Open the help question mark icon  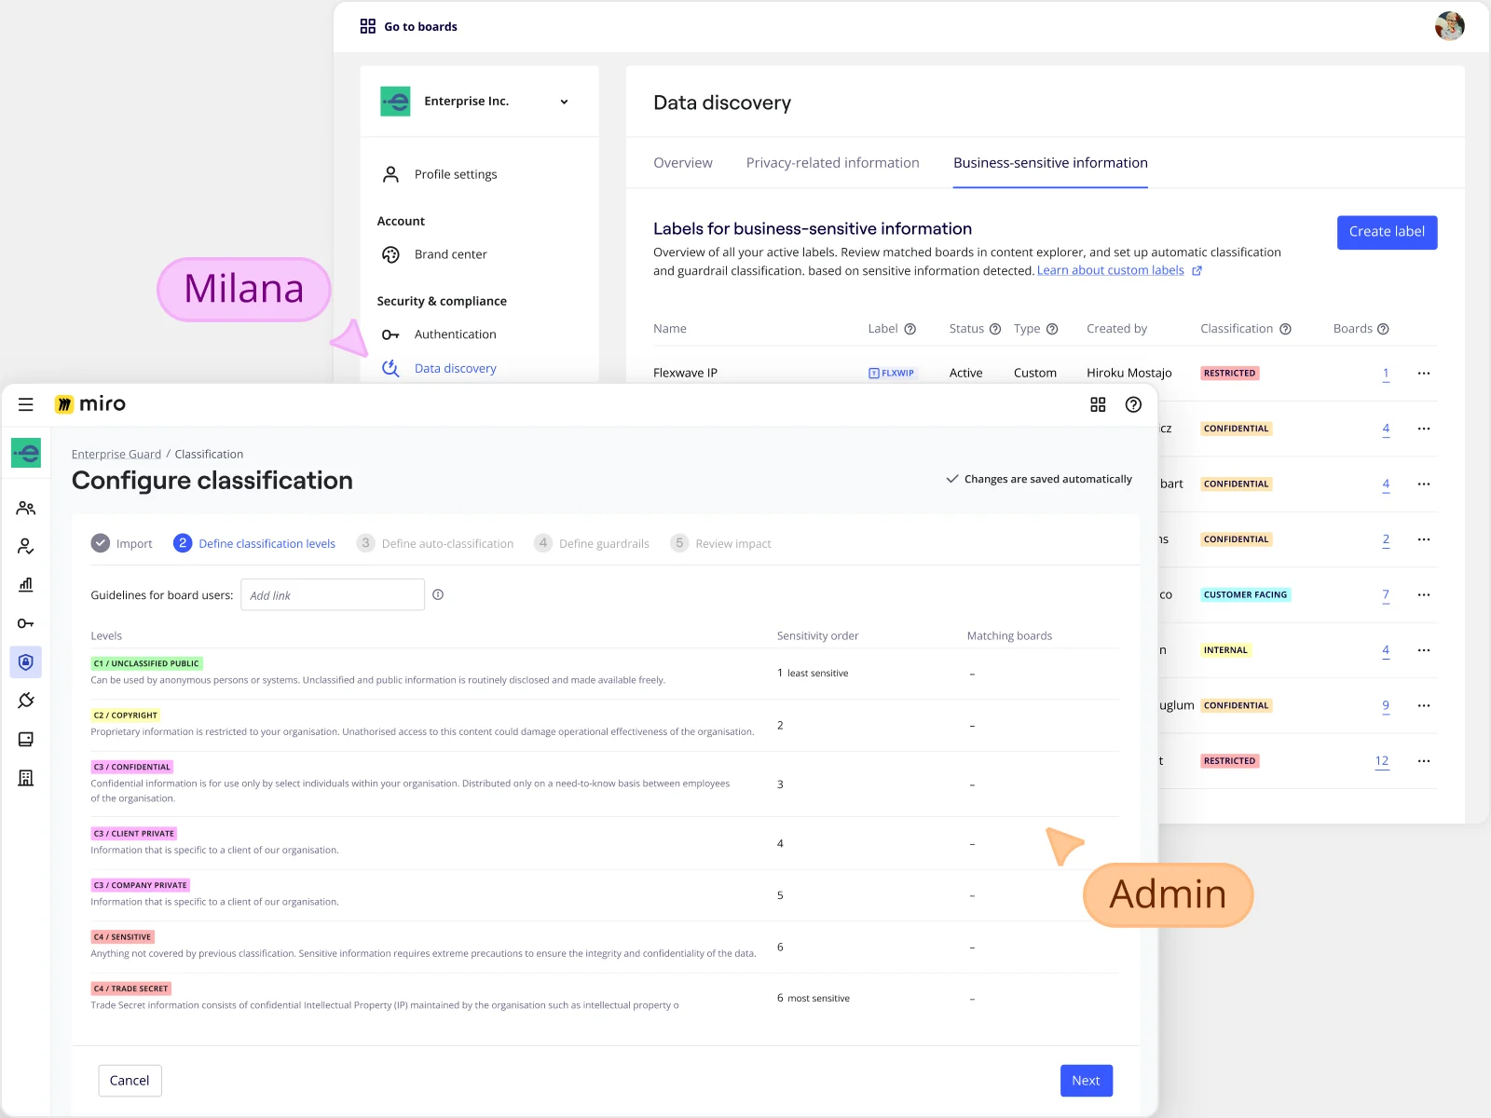pos(1133,404)
